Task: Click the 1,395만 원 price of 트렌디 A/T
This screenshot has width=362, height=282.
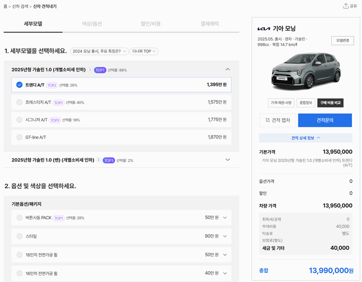Action: [217, 85]
